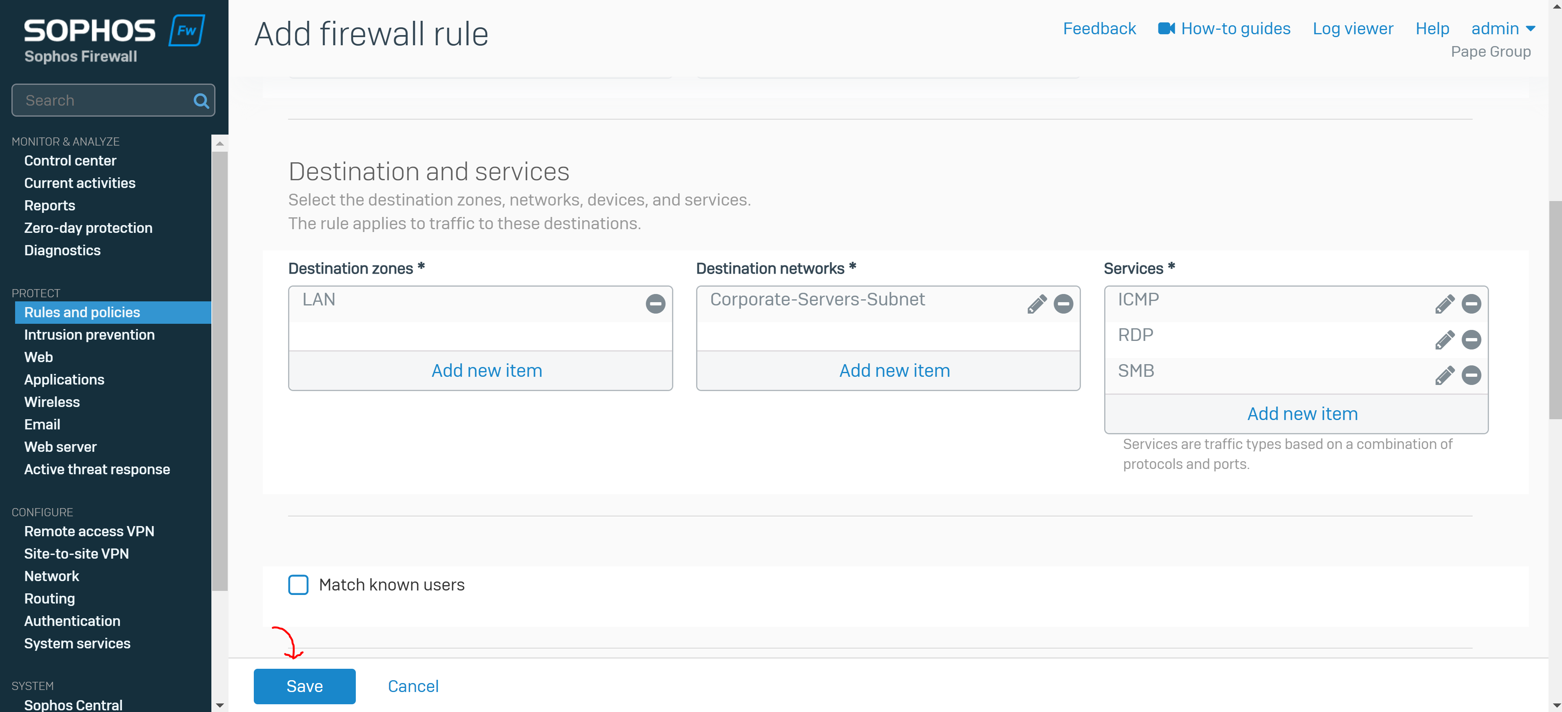Select ICMP service row
This screenshot has height=712, width=1562.
(x=1296, y=303)
